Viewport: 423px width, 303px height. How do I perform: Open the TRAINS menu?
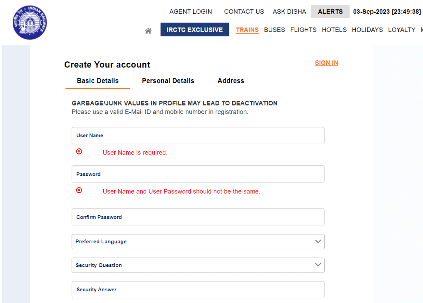click(x=247, y=30)
